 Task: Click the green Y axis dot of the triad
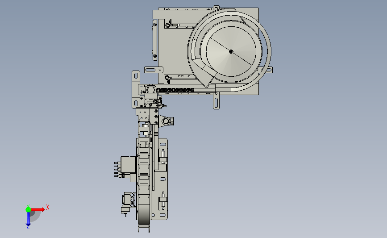pos(28,209)
